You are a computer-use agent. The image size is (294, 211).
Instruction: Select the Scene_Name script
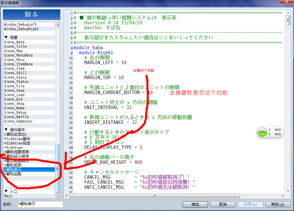[x=29, y=108]
